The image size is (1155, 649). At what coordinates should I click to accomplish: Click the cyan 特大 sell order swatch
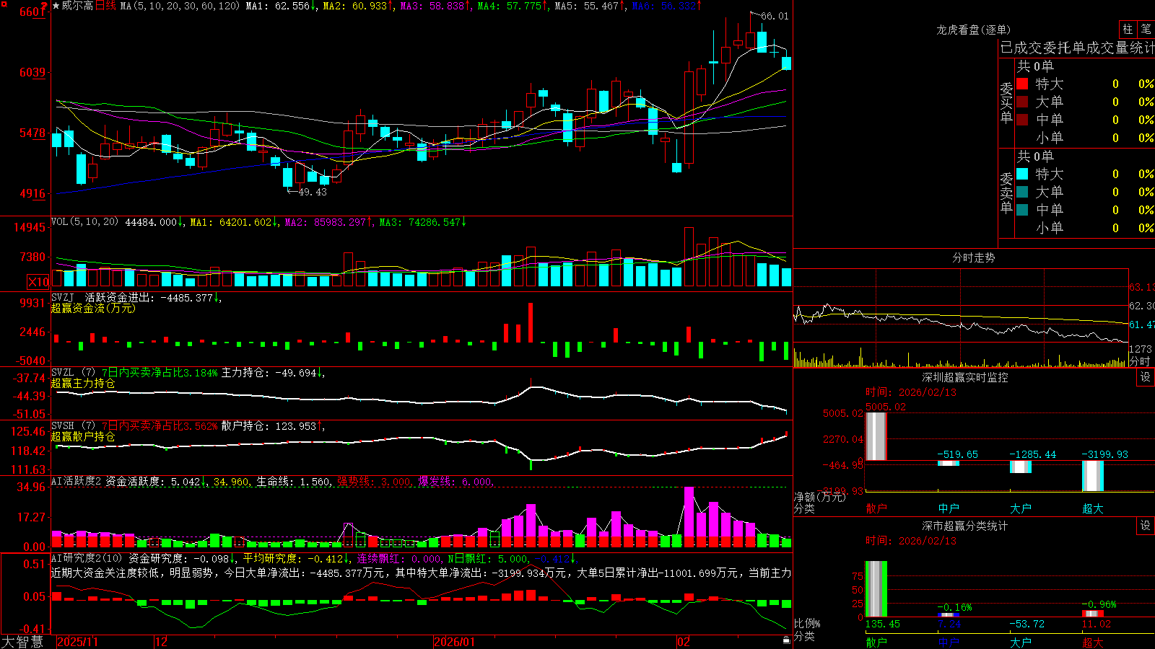1022,174
